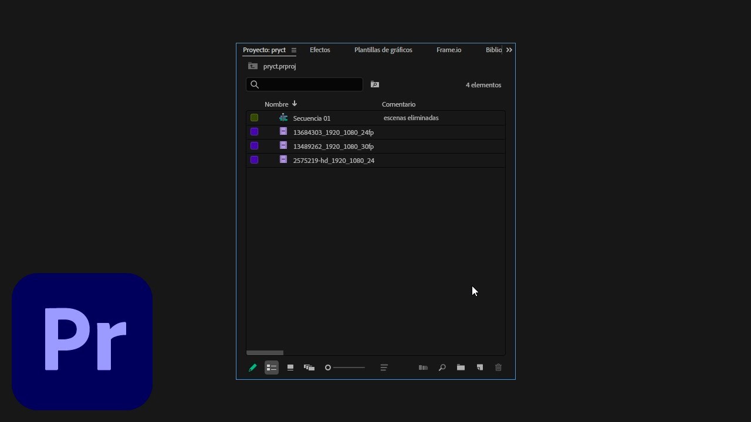Expand hidden panel tabs with double chevron
The height and width of the screenshot is (422, 751).
click(509, 50)
